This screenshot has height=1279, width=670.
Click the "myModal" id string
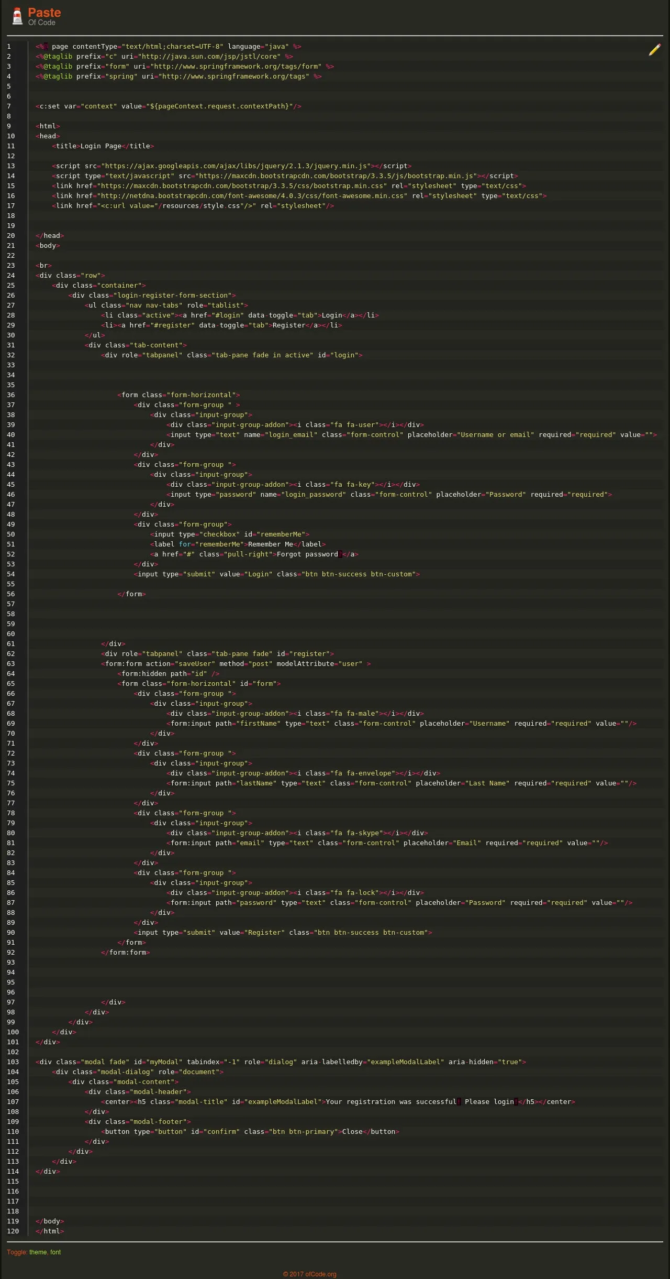tap(164, 1062)
